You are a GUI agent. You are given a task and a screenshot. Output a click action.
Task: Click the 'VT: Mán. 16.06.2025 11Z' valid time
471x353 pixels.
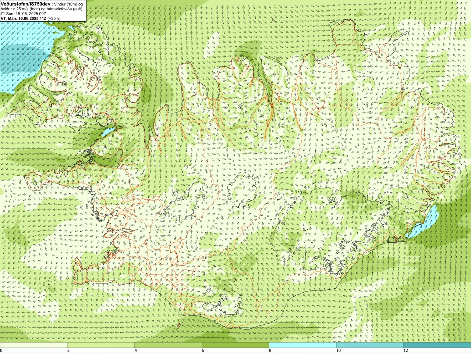pos(24,18)
